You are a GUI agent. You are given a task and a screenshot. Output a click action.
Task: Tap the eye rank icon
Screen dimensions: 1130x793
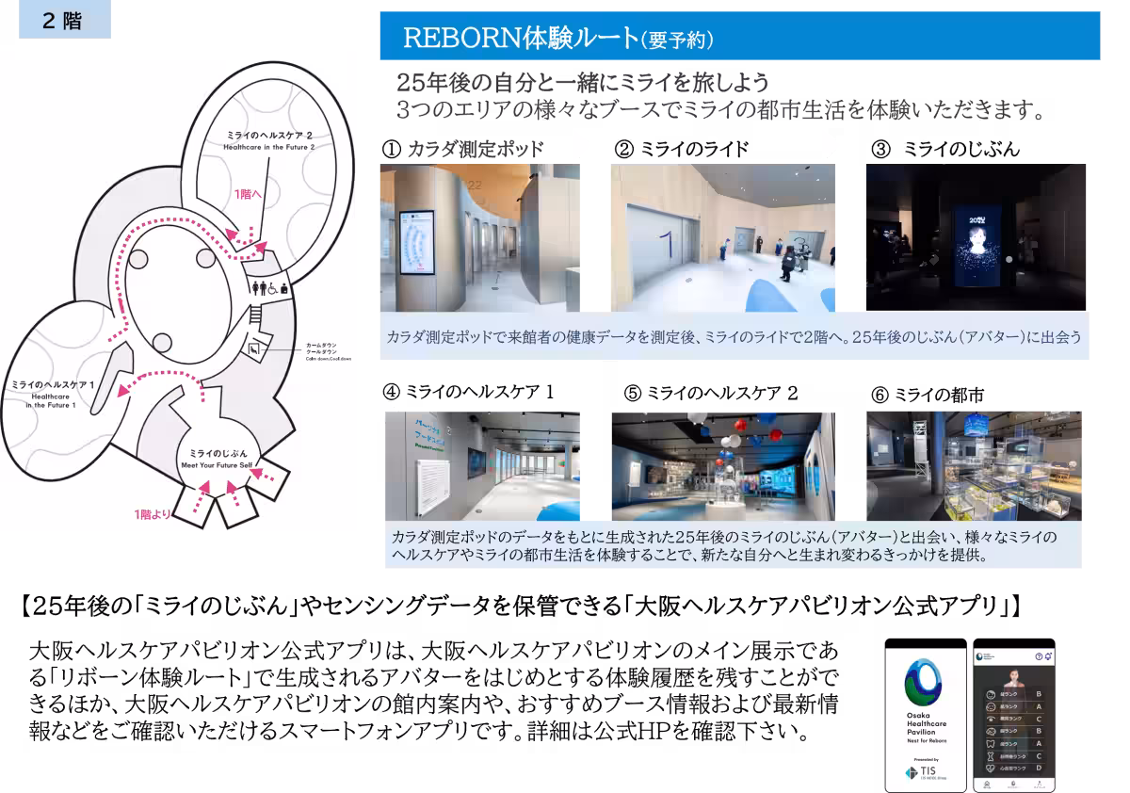pyautogui.click(x=991, y=719)
